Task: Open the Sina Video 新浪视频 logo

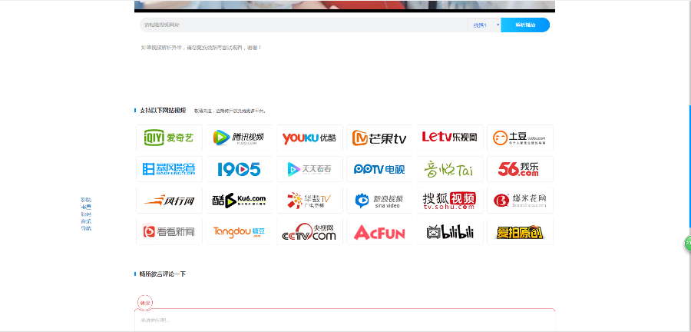Action: click(380, 201)
